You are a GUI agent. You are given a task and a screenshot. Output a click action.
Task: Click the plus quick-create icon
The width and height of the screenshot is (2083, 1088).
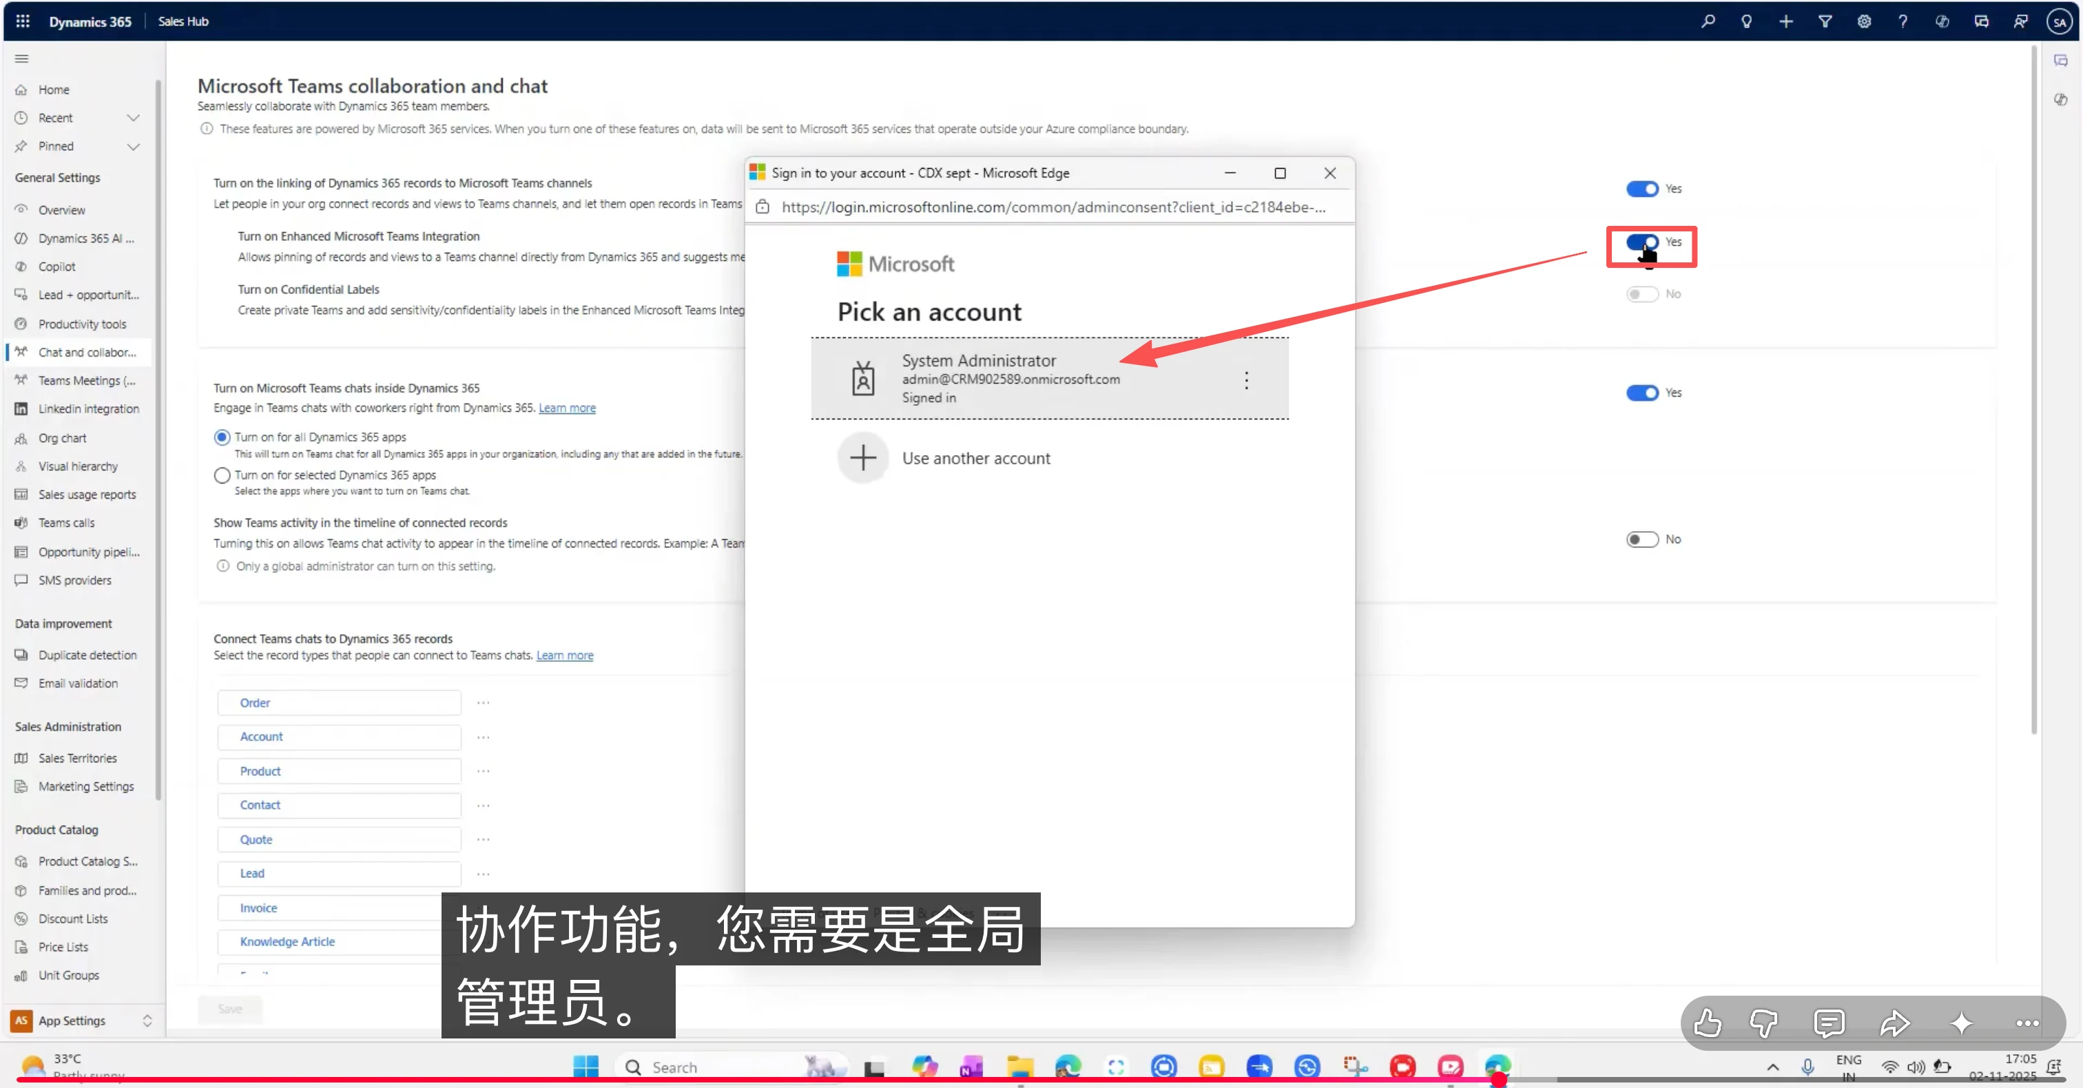coord(1785,21)
